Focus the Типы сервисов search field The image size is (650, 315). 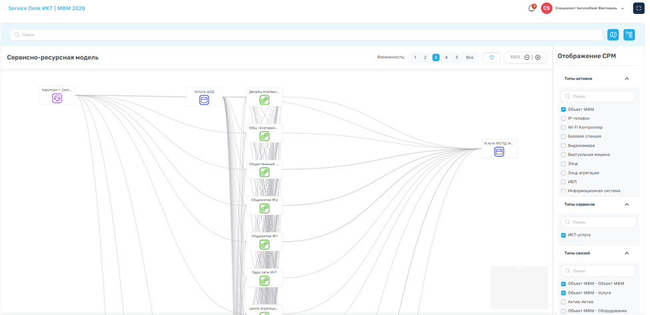point(598,222)
